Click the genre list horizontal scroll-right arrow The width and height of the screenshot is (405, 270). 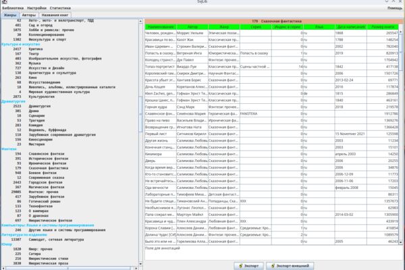136,268
